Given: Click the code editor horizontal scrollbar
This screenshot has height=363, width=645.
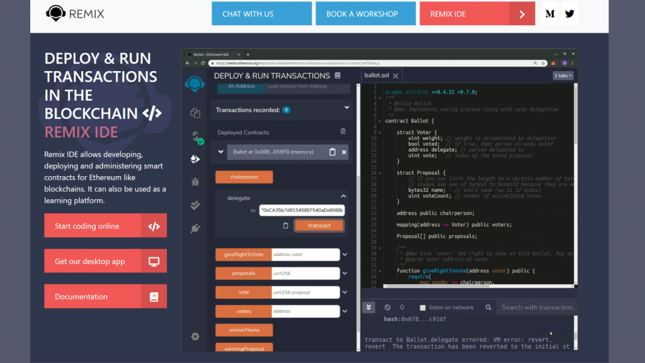Looking at the screenshot, I should 478,286.
